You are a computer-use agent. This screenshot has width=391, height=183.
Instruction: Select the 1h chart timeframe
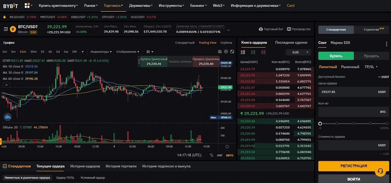42,52
